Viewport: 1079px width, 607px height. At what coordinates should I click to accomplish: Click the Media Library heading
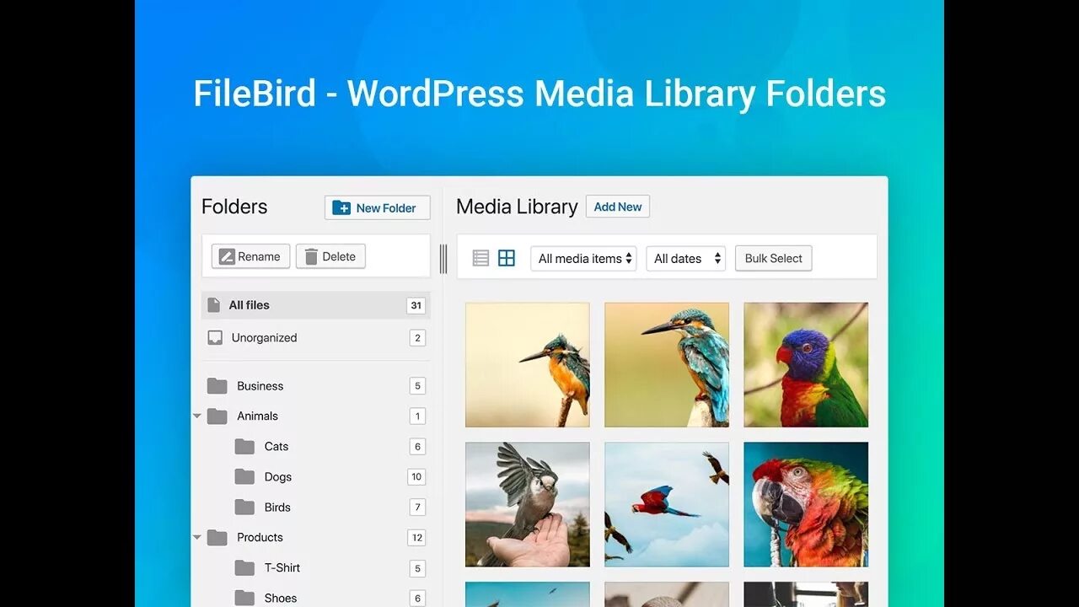coord(517,207)
